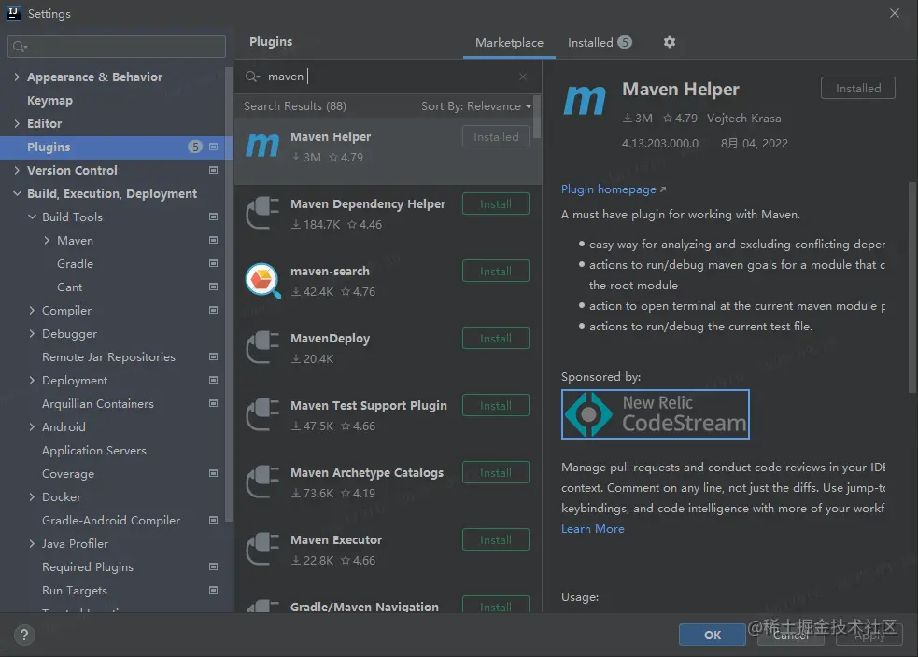Screen dimensions: 918x657
Task: Click the project-level icon beside Required Plugins
Action: 213,566
